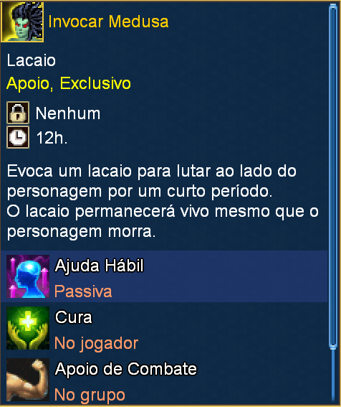341x407 pixels.
Task: Click the green Cura healing icon
Action: pos(28,328)
